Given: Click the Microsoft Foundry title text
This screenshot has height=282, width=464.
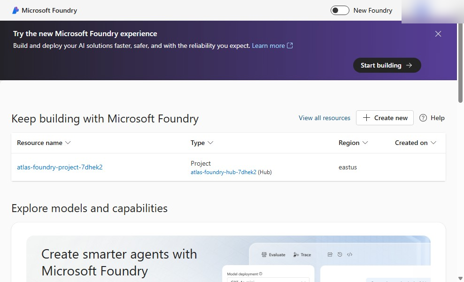Looking at the screenshot, I should pyautogui.click(x=49, y=10).
